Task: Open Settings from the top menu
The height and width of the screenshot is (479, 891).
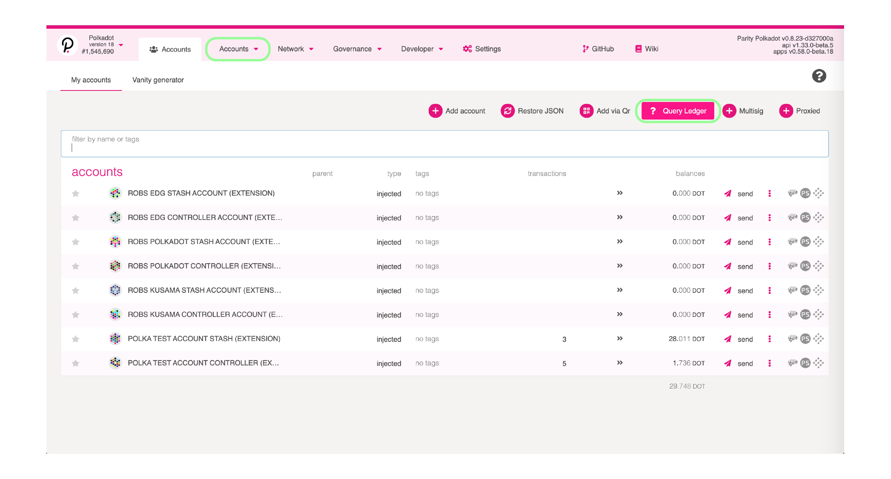Action: click(x=482, y=49)
